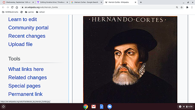Switch to the Hernan Cortes Google Search tab
Screen dimensions: 195x110
coord(86,2)
